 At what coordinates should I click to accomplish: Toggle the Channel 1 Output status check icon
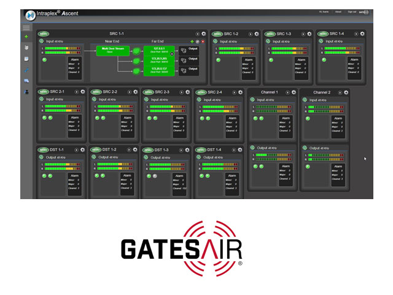[x=252, y=147]
